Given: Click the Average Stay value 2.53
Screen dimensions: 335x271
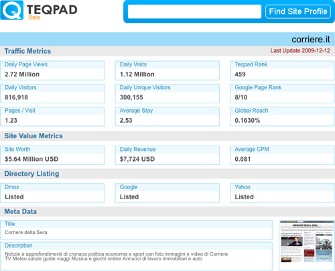Looking at the screenshot, I should tap(126, 120).
